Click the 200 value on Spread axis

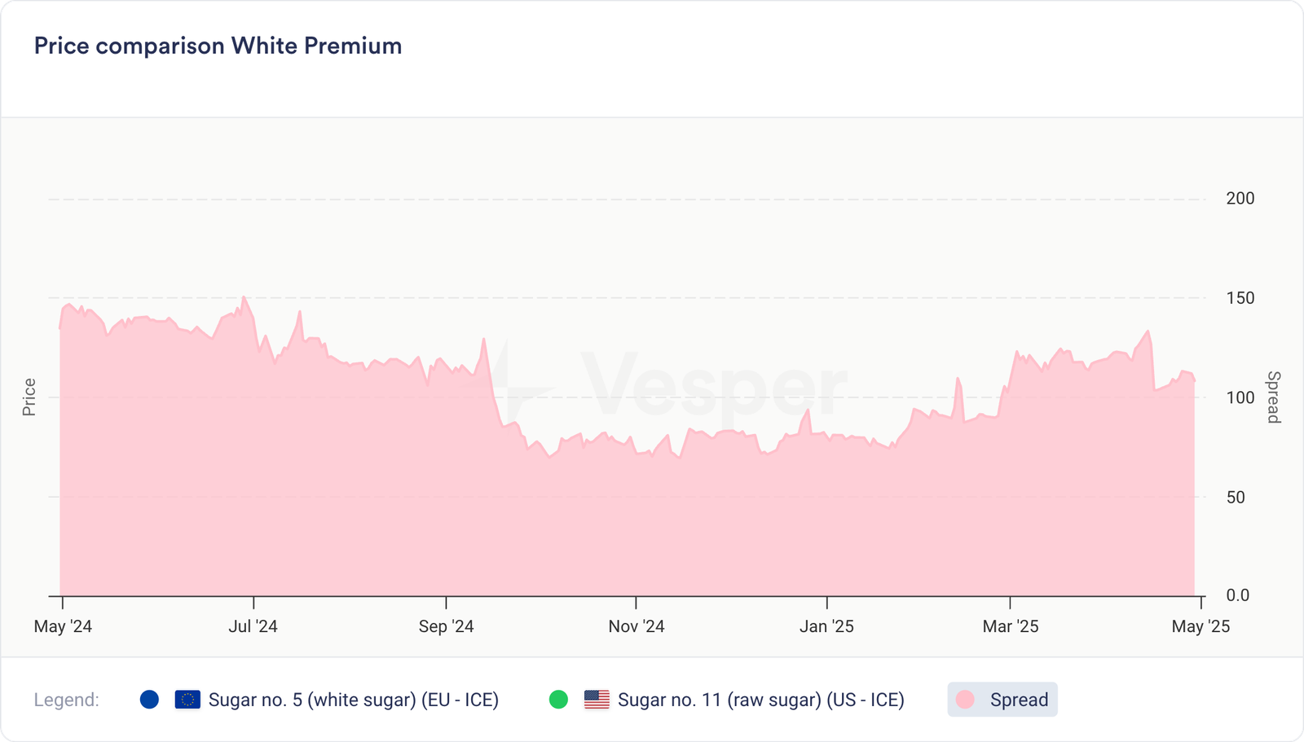[x=1240, y=199]
